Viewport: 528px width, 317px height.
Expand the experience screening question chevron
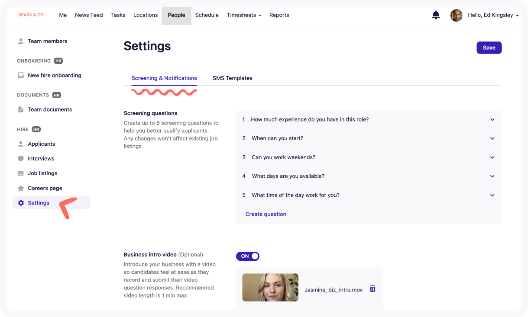coord(492,120)
